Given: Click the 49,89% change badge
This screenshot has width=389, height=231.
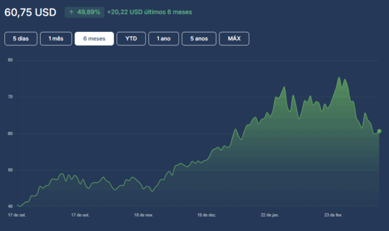Looking at the screenshot, I should (84, 12).
